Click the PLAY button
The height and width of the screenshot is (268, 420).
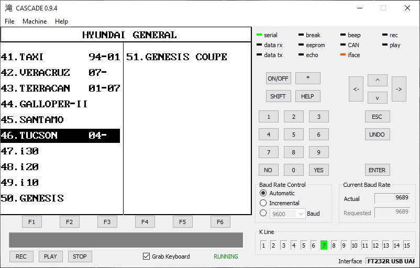tap(51, 256)
